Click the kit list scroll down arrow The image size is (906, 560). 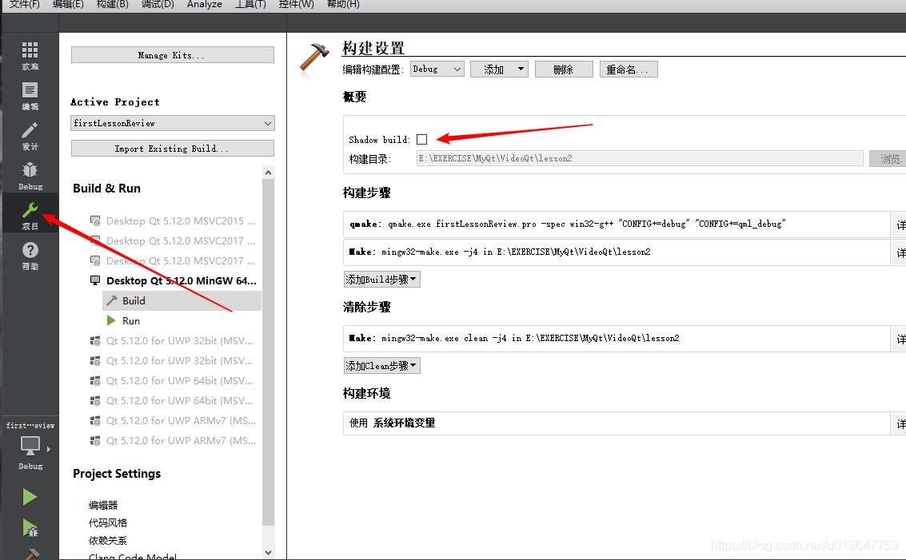268,553
